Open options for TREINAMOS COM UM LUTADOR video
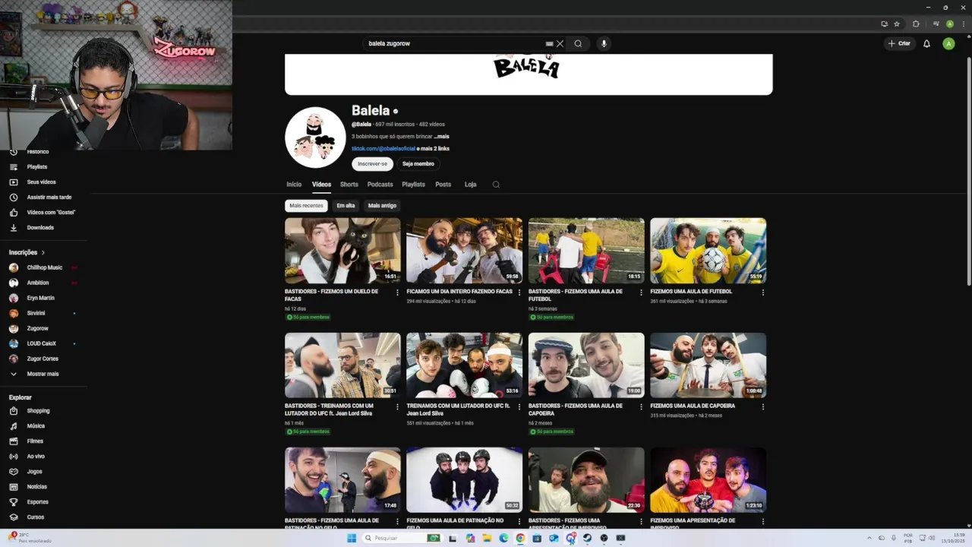 [x=519, y=407]
